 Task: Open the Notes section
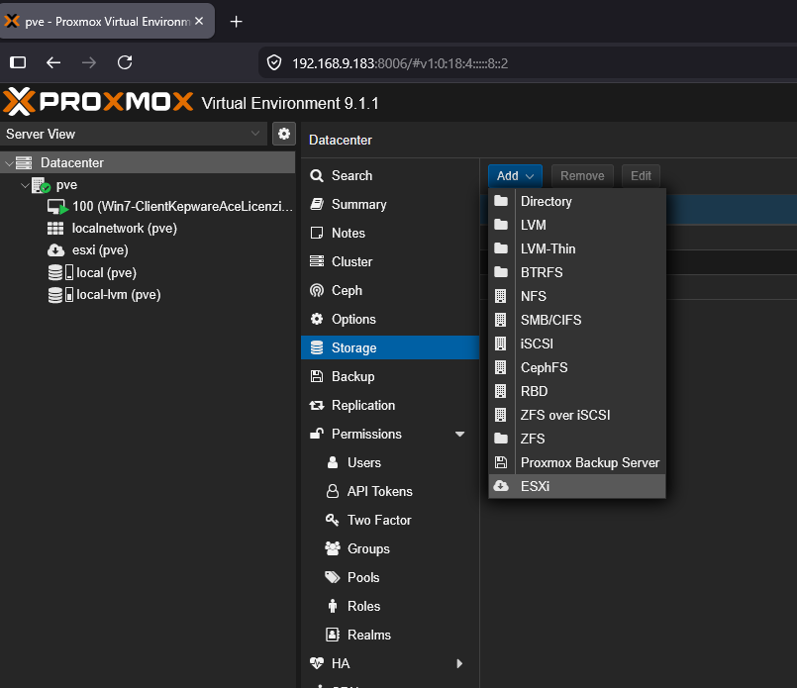[x=390, y=234]
